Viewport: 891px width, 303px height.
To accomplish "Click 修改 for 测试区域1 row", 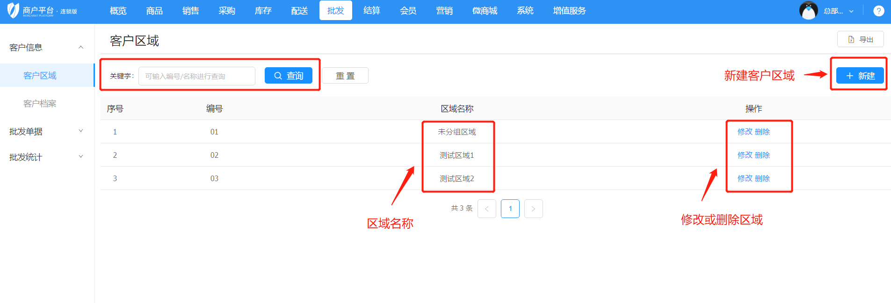I will click(x=745, y=155).
